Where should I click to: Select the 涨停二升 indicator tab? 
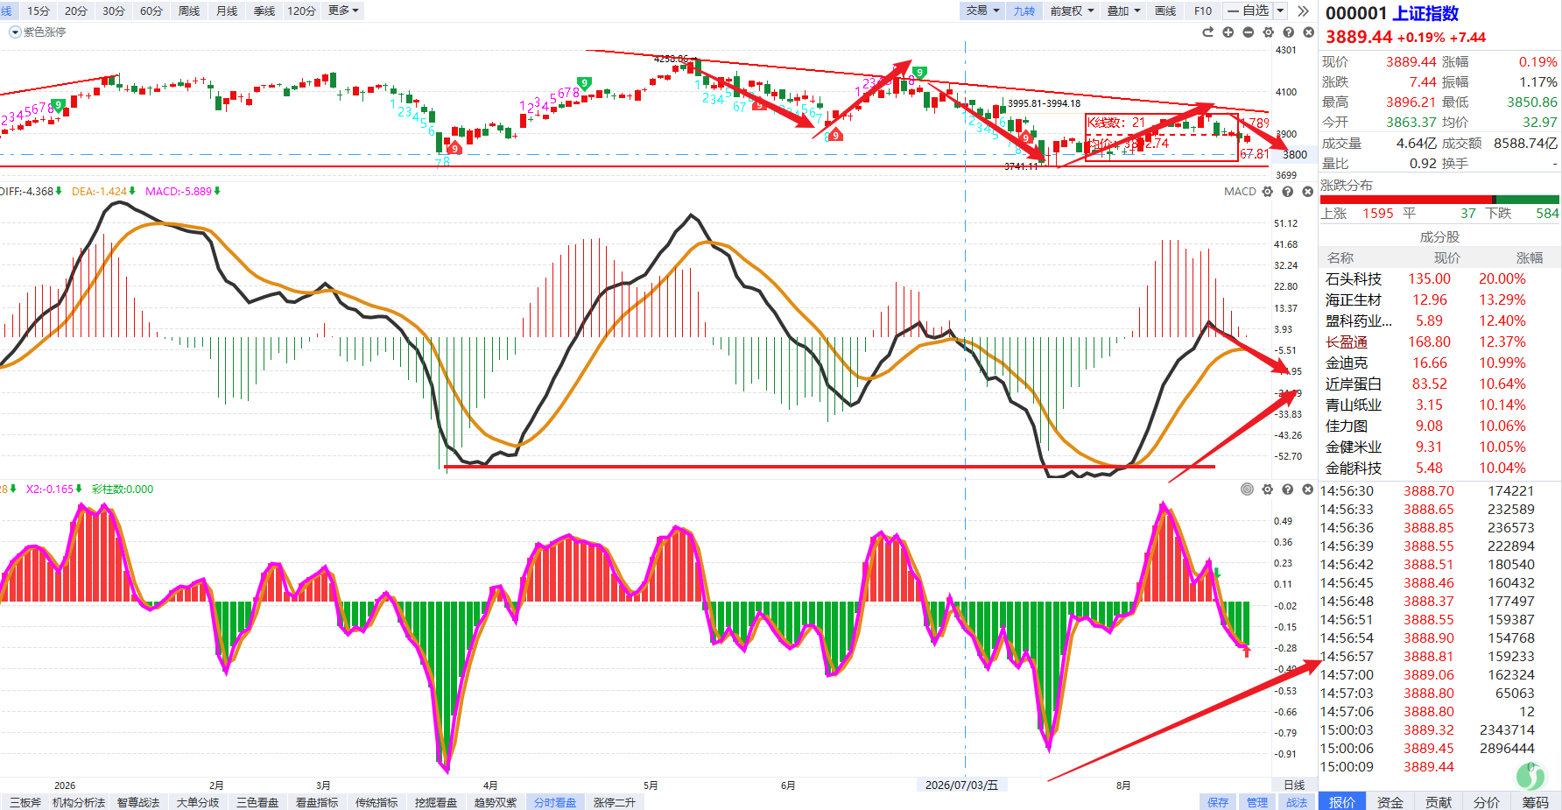[615, 802]
